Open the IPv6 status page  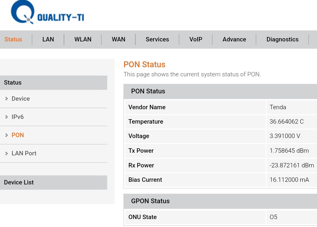pos(18,117)
